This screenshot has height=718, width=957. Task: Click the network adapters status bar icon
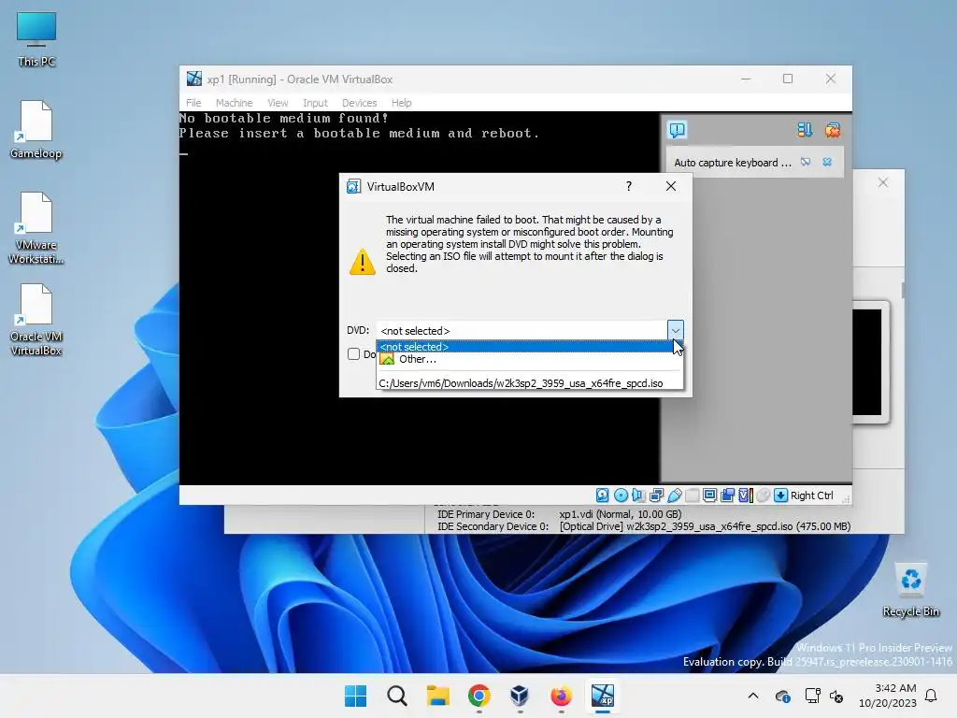656,495
